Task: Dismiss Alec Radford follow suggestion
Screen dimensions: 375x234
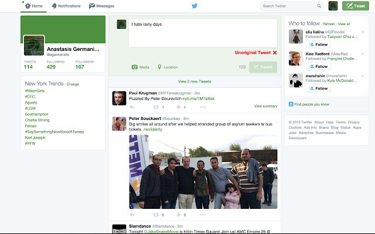Action: 363,54
